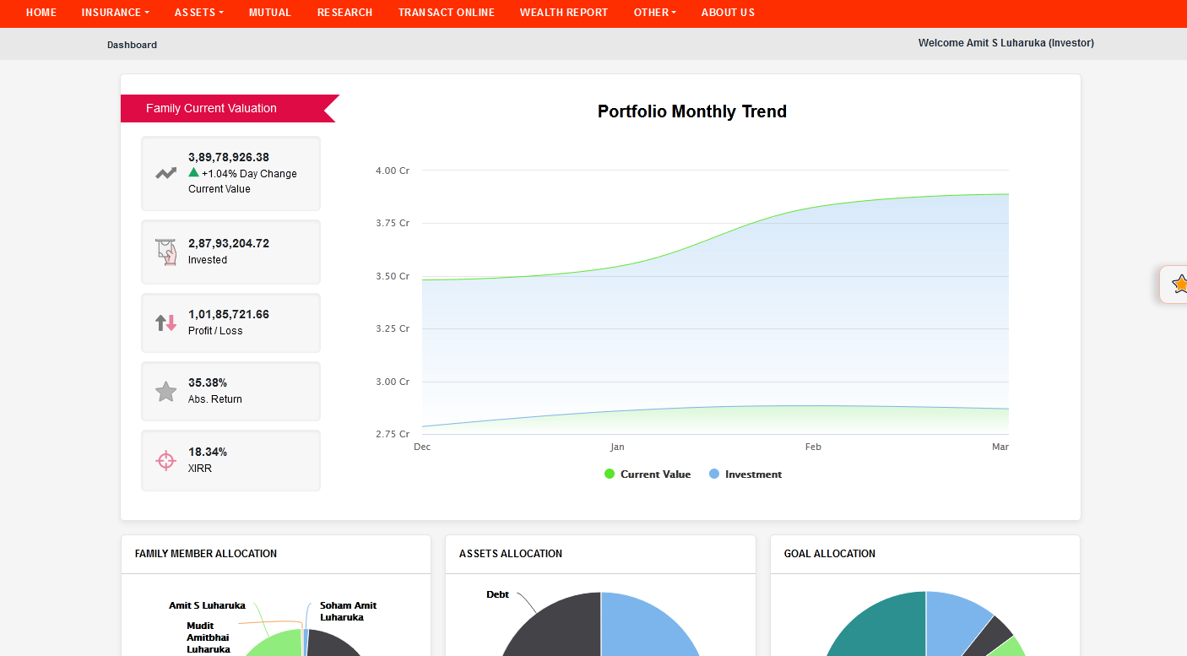Click the Mudit Amitbhai Luharuka pie label
The height and width of the screenshot is (656, 1187).
point(209,637)
